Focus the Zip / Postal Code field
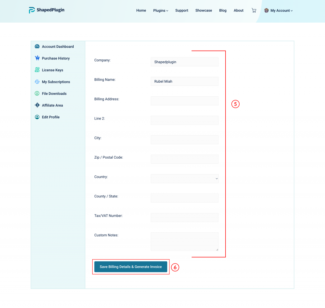 (184, 159)
